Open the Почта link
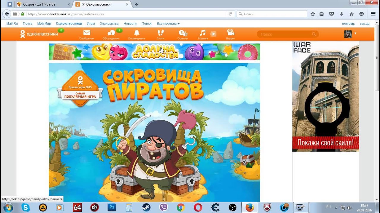 28,24
